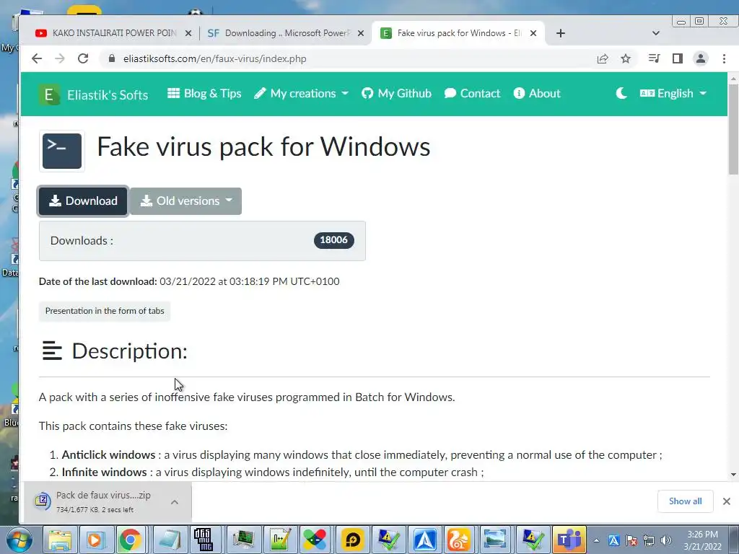Click the dark Download button
739x554 pixels.
(x=83, y=201)
